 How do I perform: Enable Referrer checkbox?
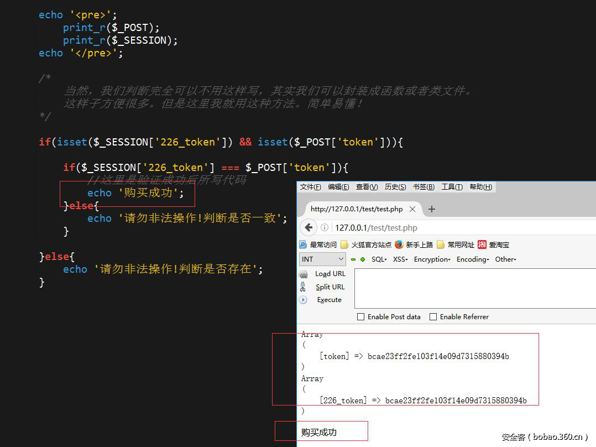point(433,317)
